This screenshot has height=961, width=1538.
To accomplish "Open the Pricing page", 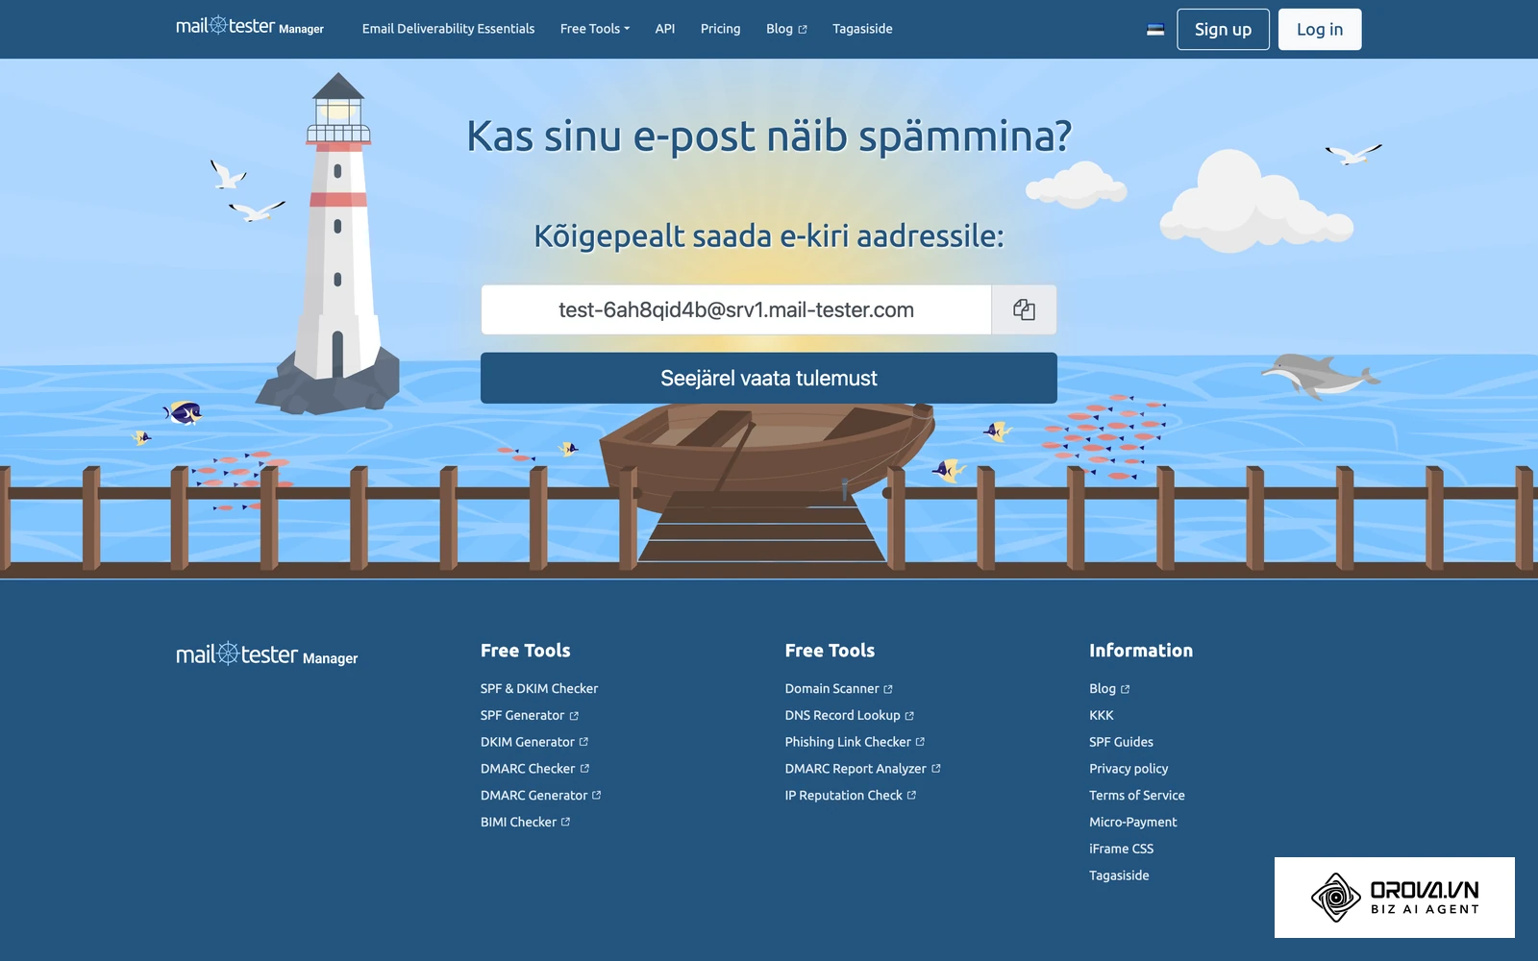I will coord(720,29).
